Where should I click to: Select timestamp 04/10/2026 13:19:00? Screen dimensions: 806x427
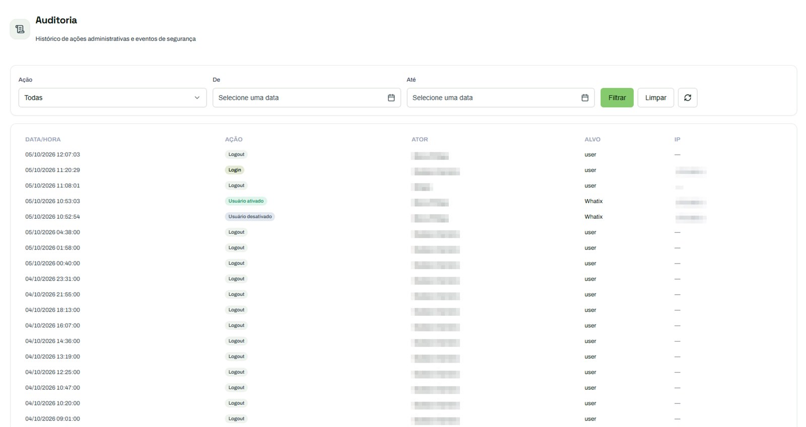[x=52, y=357]
